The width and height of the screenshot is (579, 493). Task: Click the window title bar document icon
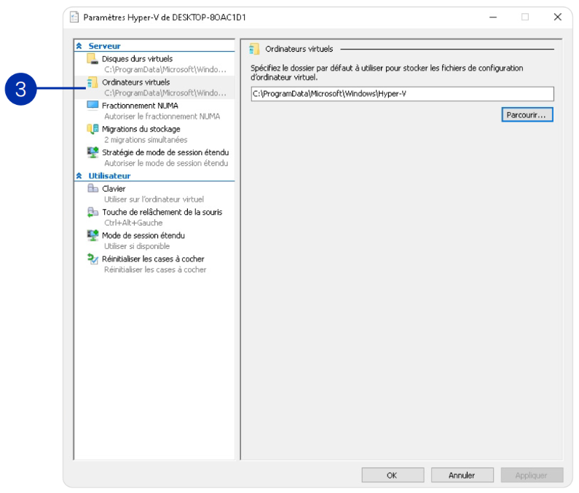point(74,17)
